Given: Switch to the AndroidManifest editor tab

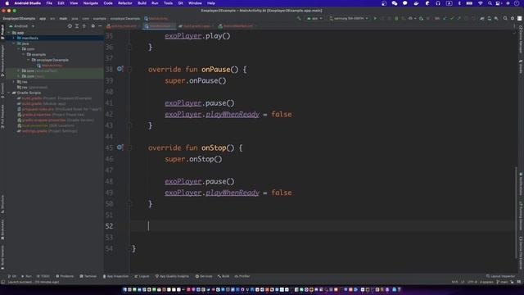Looking at the screenshot, I should point(237,26).
